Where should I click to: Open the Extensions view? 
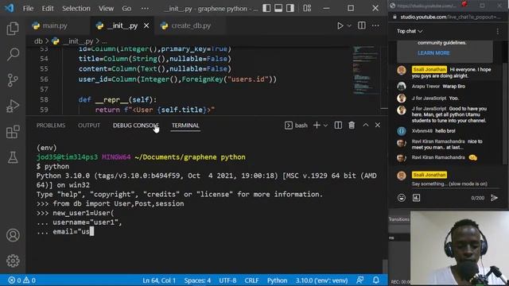click(x=13, y=132)
